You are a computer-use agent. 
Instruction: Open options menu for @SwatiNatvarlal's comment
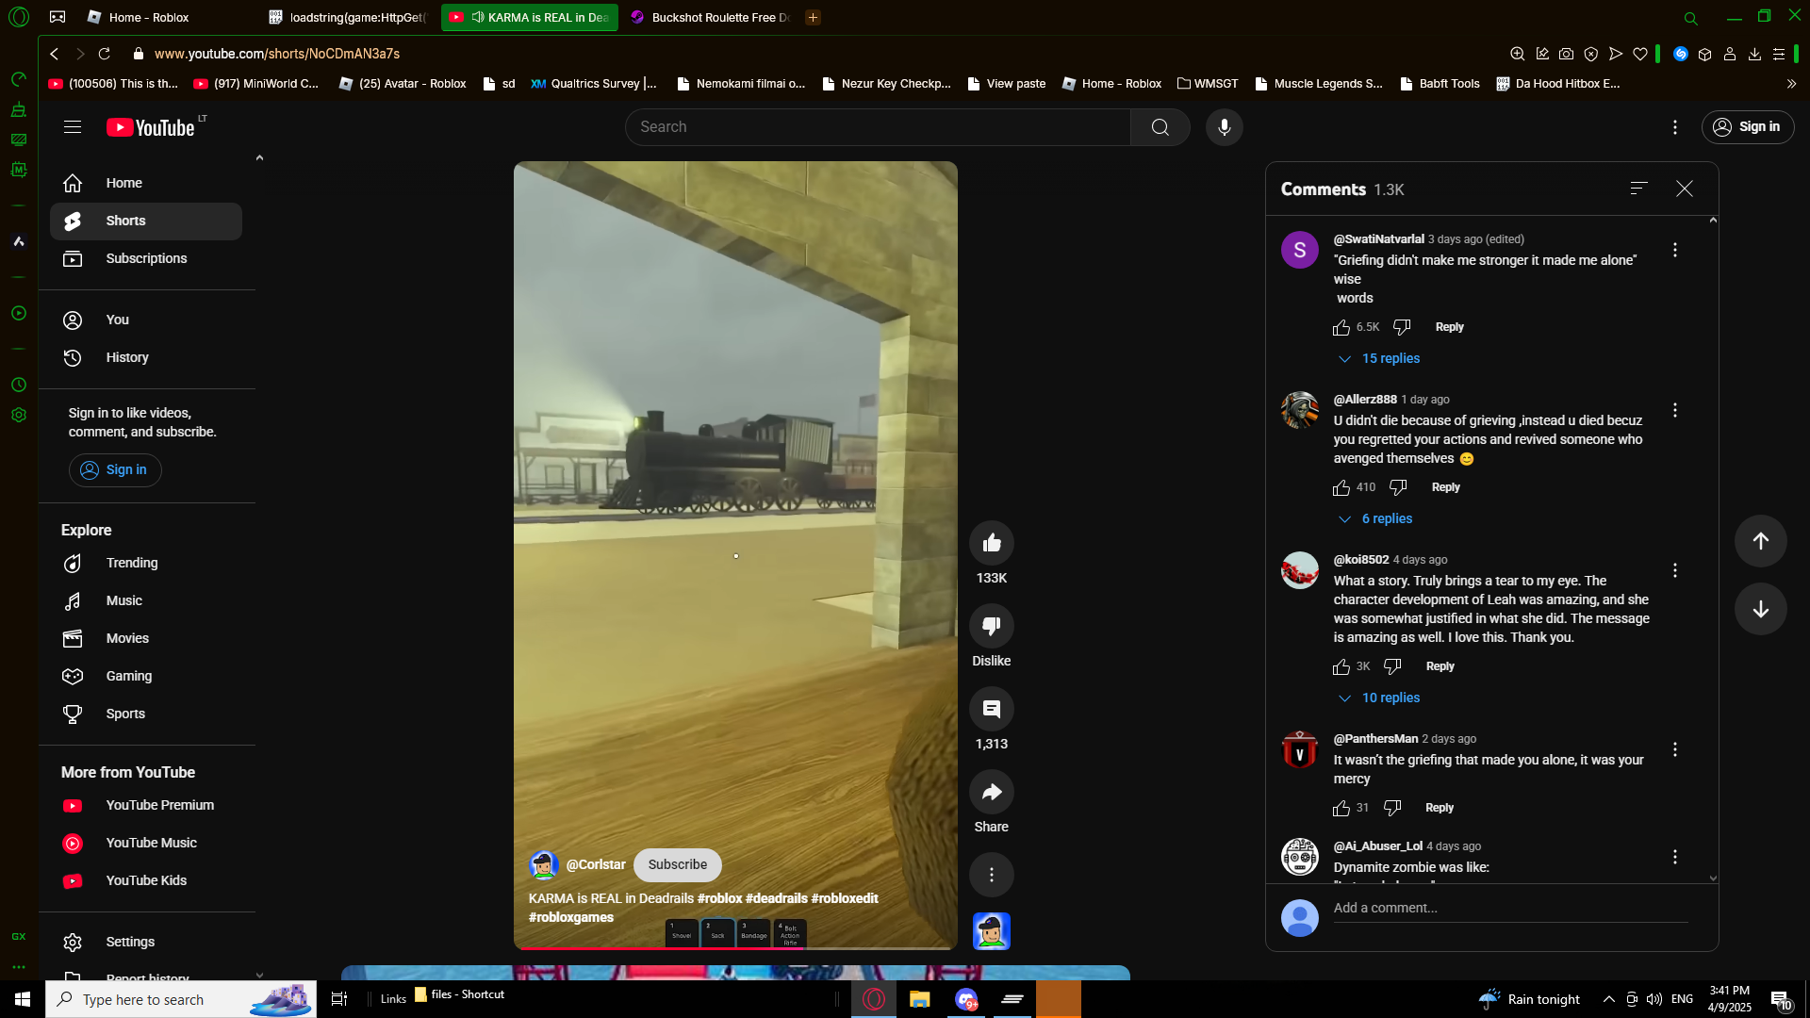click(x=1674, y=250)
